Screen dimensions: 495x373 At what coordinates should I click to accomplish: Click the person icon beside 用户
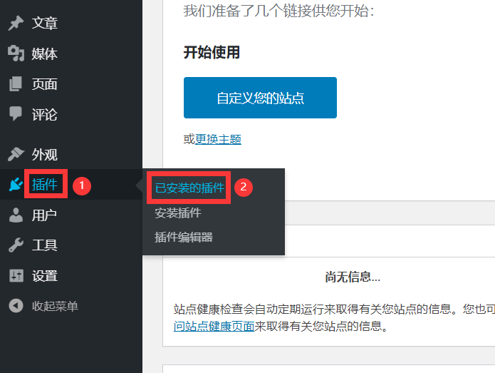(16, 215)
